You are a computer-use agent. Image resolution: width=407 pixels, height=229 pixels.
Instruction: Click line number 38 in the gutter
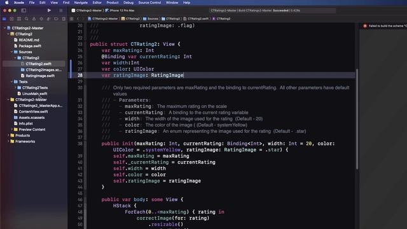coord(80,144)
